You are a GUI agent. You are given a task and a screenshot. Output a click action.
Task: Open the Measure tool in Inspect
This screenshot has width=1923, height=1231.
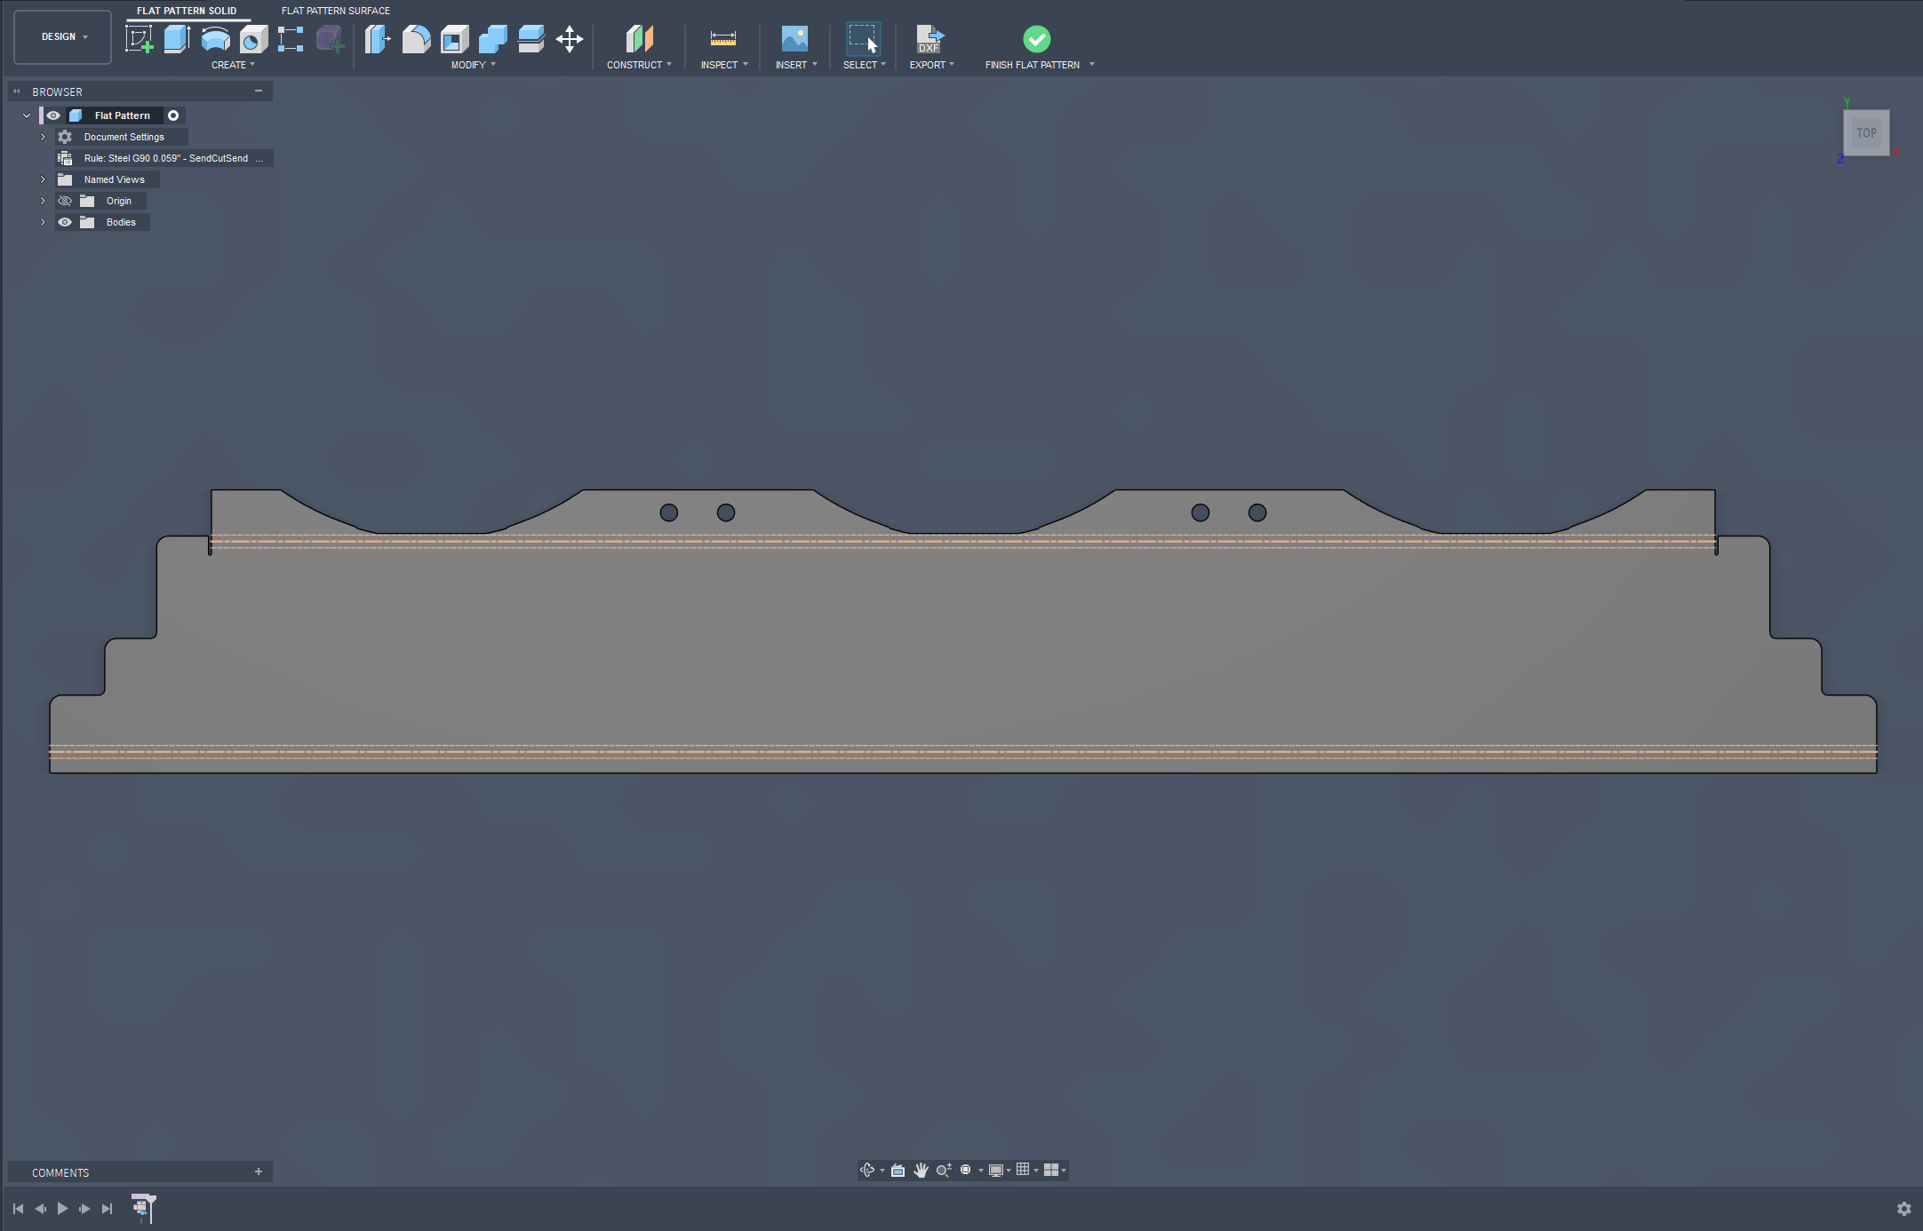tap(722, 39)
